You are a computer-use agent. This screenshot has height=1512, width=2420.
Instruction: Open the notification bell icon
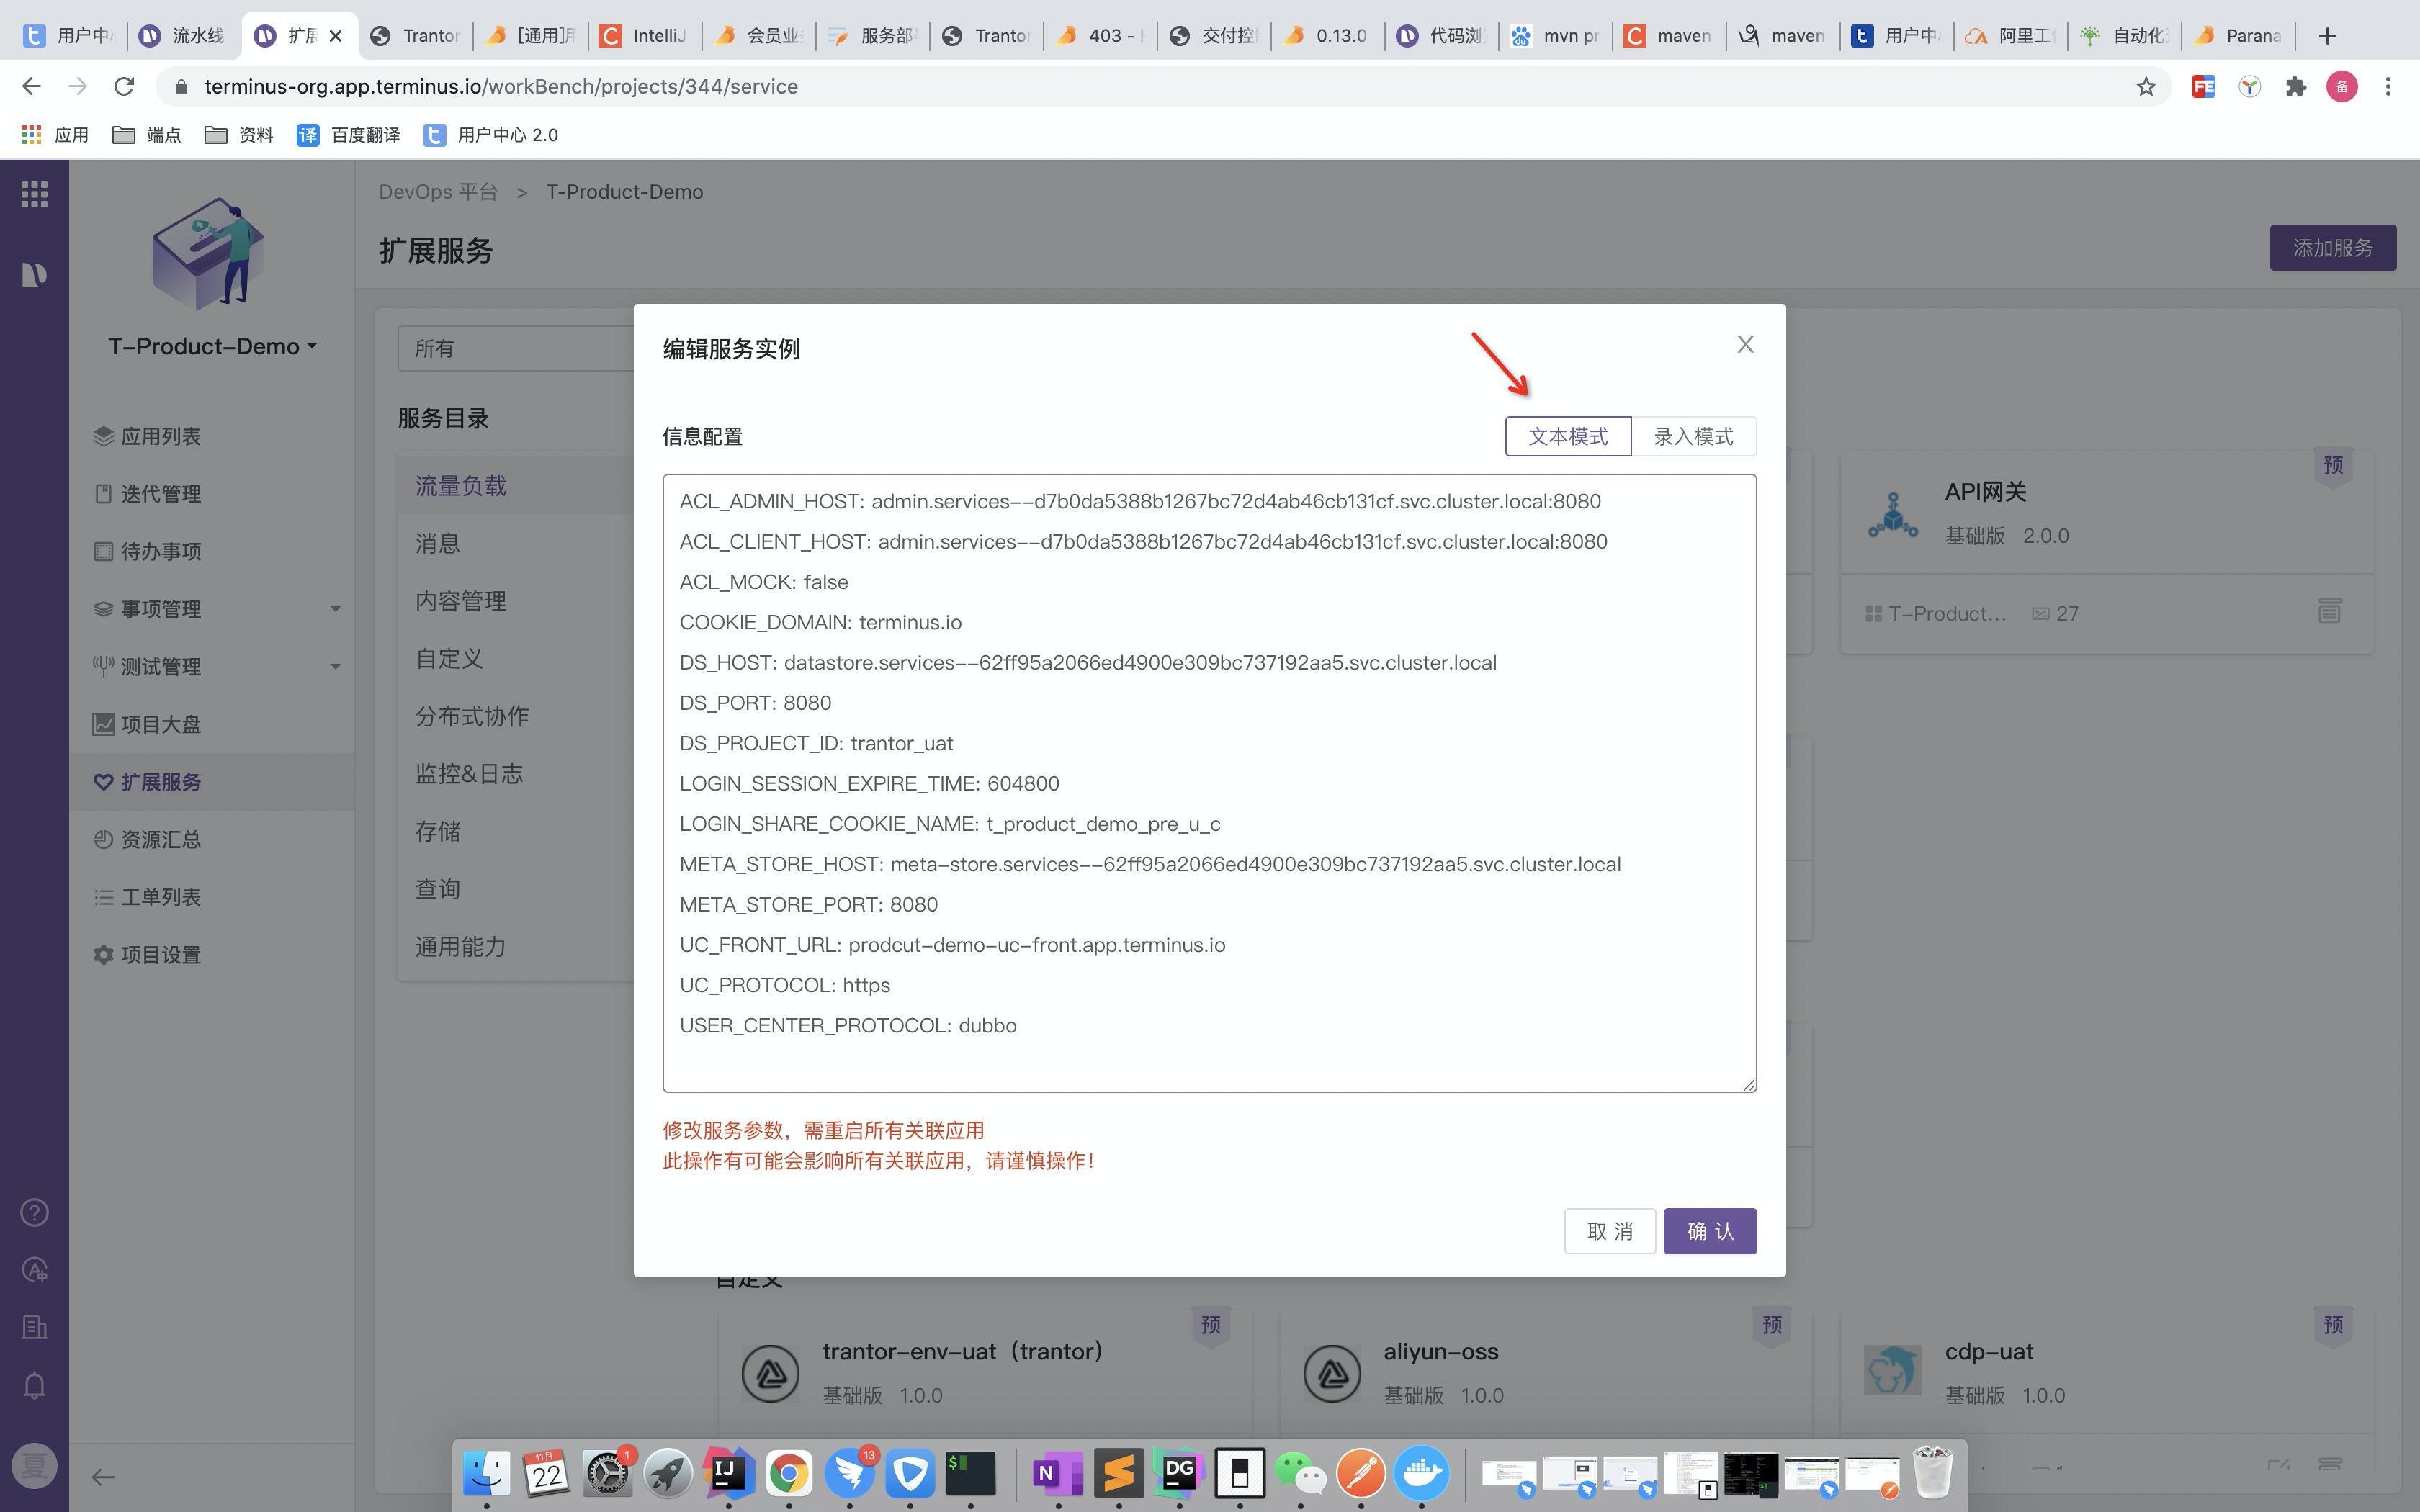point(34,1386)
